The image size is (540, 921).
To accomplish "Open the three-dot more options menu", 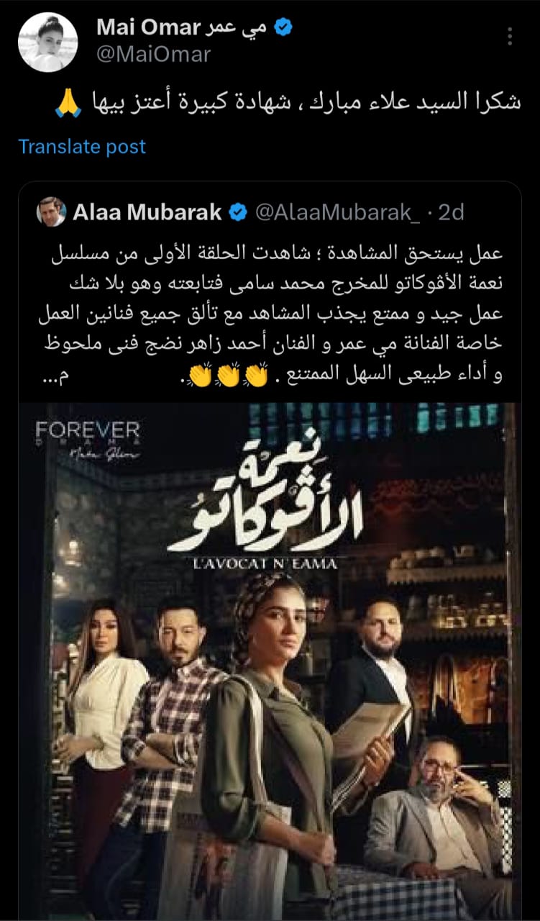I will 510,37.
